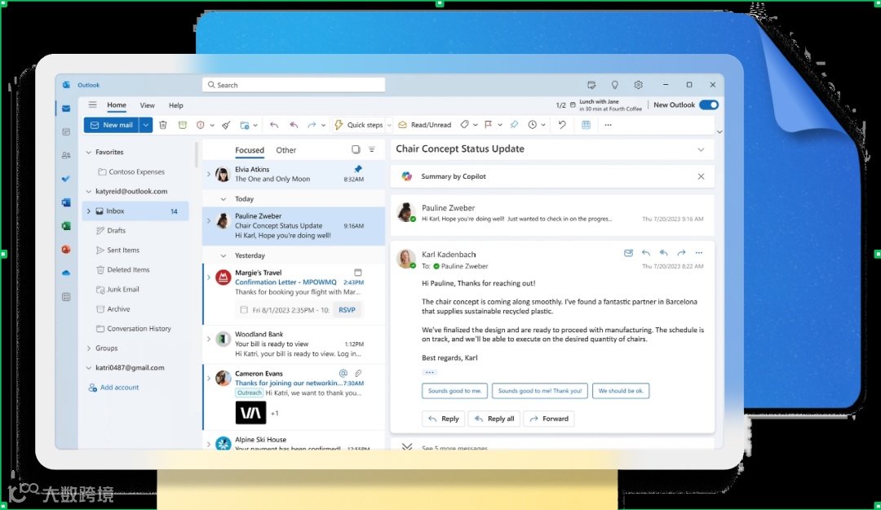The image size is (881, 510).
Task: Forward using the ribbon forward arrow
Action: [312, 125]
